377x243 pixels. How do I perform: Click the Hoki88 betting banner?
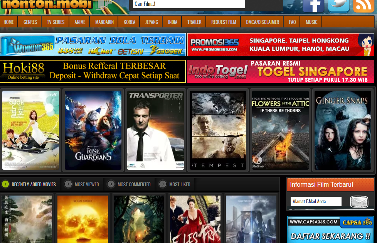pos(93,71)
